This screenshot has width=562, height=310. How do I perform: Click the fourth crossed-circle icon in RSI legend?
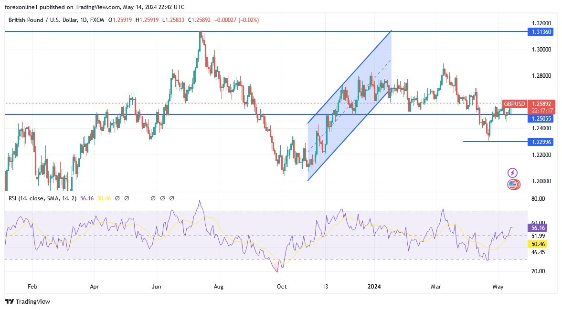[162, 198]
